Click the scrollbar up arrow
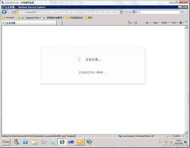The image size is (190, 148). coord(186,27)
